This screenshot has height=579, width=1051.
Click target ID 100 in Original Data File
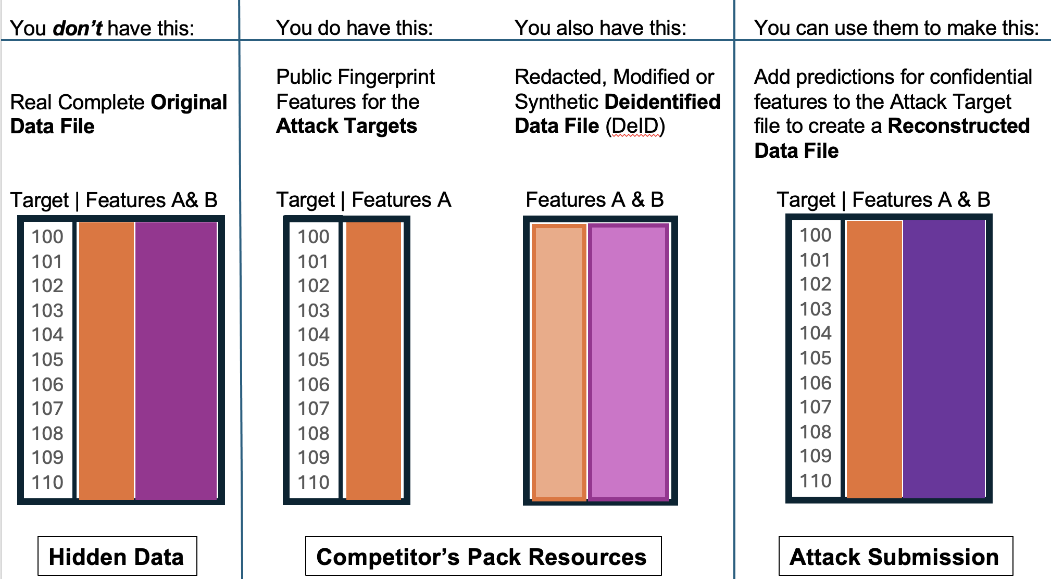pyautogui.click(x=47, y=236)
